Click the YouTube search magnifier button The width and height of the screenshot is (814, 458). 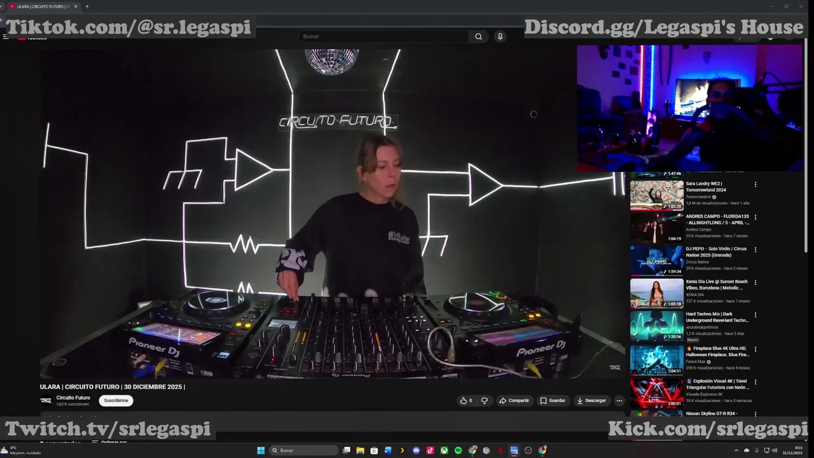click(x=478, y=36)
